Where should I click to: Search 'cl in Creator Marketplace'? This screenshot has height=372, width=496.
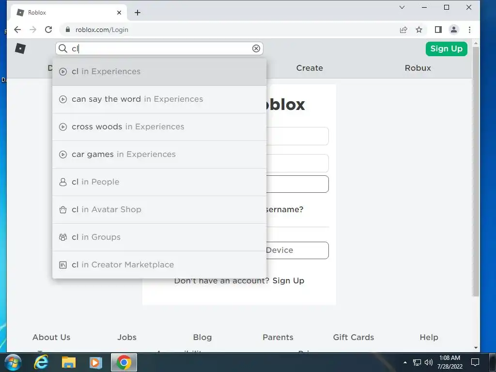coord(159,265)
